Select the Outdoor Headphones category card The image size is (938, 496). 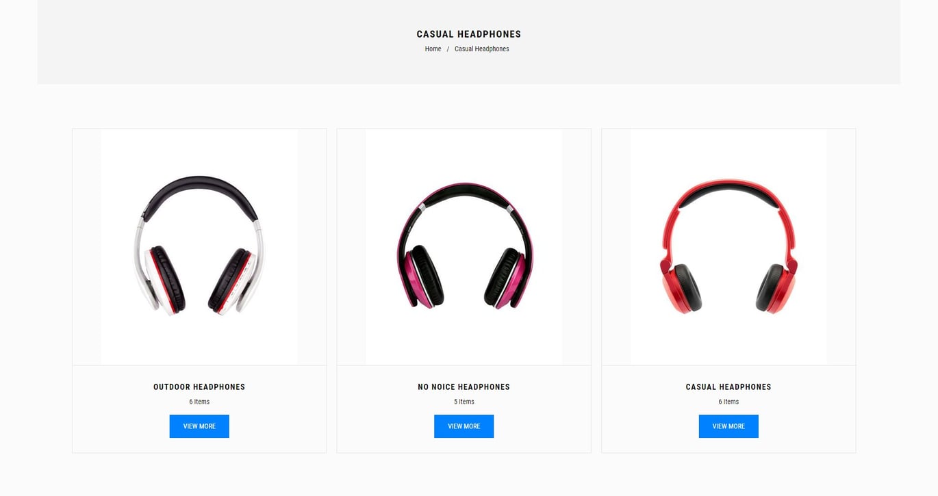pyautogui.click(x=199, y=291)
